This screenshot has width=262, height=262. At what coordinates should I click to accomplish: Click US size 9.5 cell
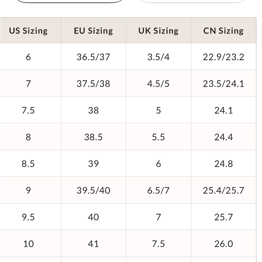click(28, 217)
